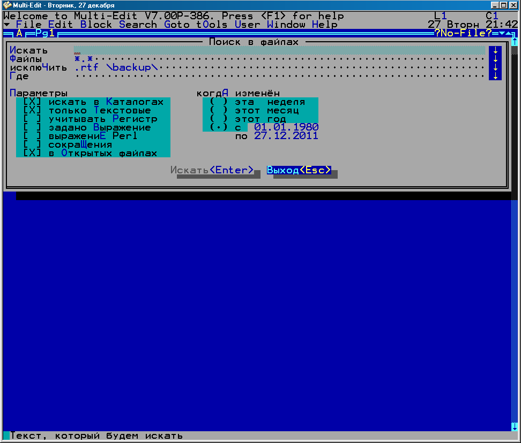Open the system menu triangle left of File
Screen dimensions: 521x443
coord(6,25)
